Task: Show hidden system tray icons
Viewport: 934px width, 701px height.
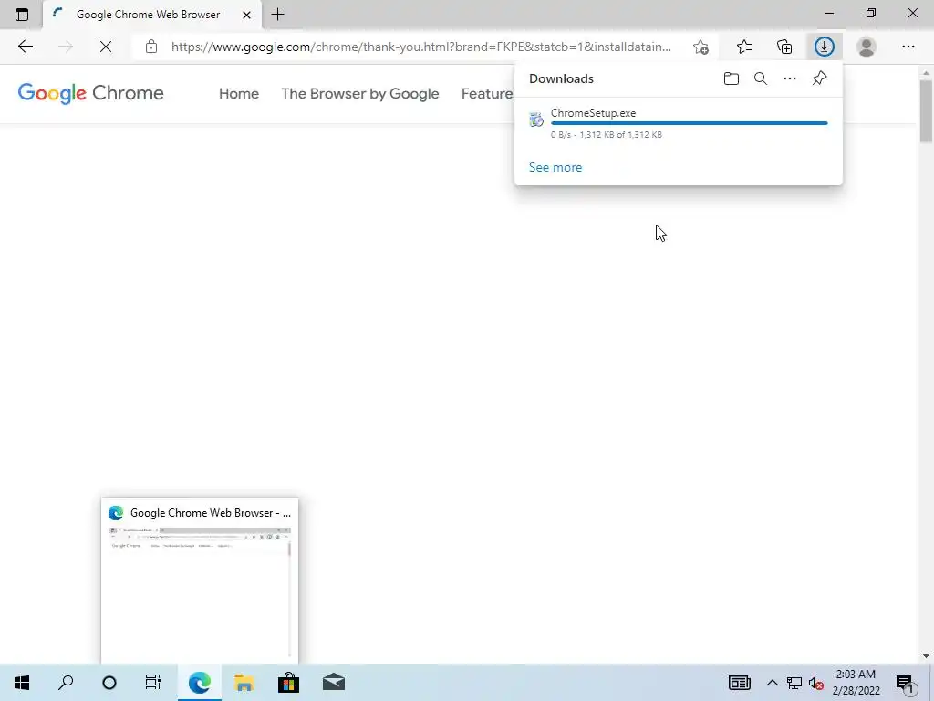Action: [x=772, y=683]
